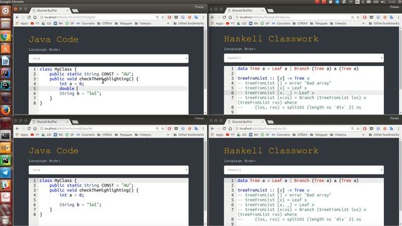Open Telegram from Ubuntu launcher

click(6, 173)
